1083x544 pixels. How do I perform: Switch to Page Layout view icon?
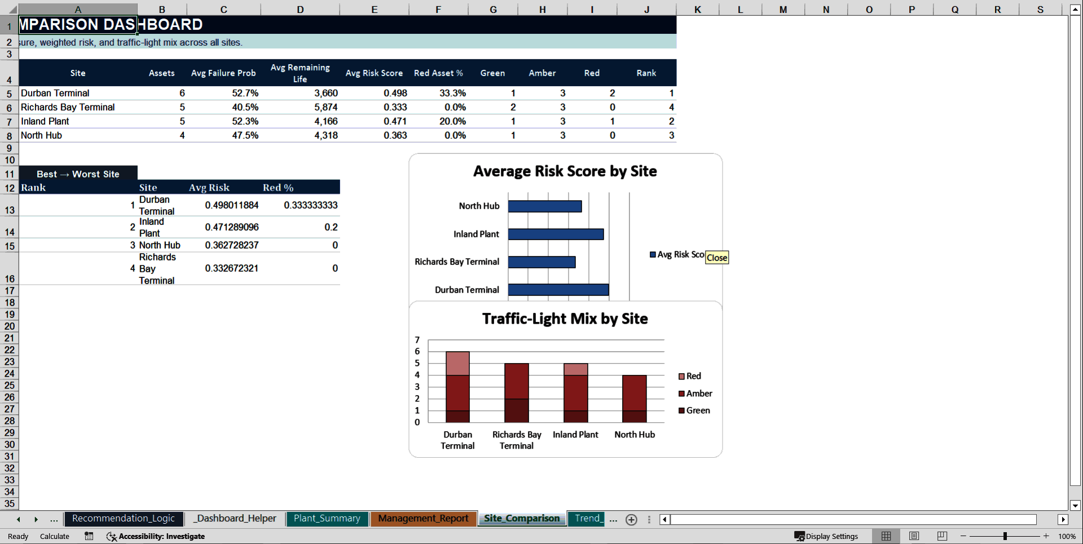click(914, 536)
